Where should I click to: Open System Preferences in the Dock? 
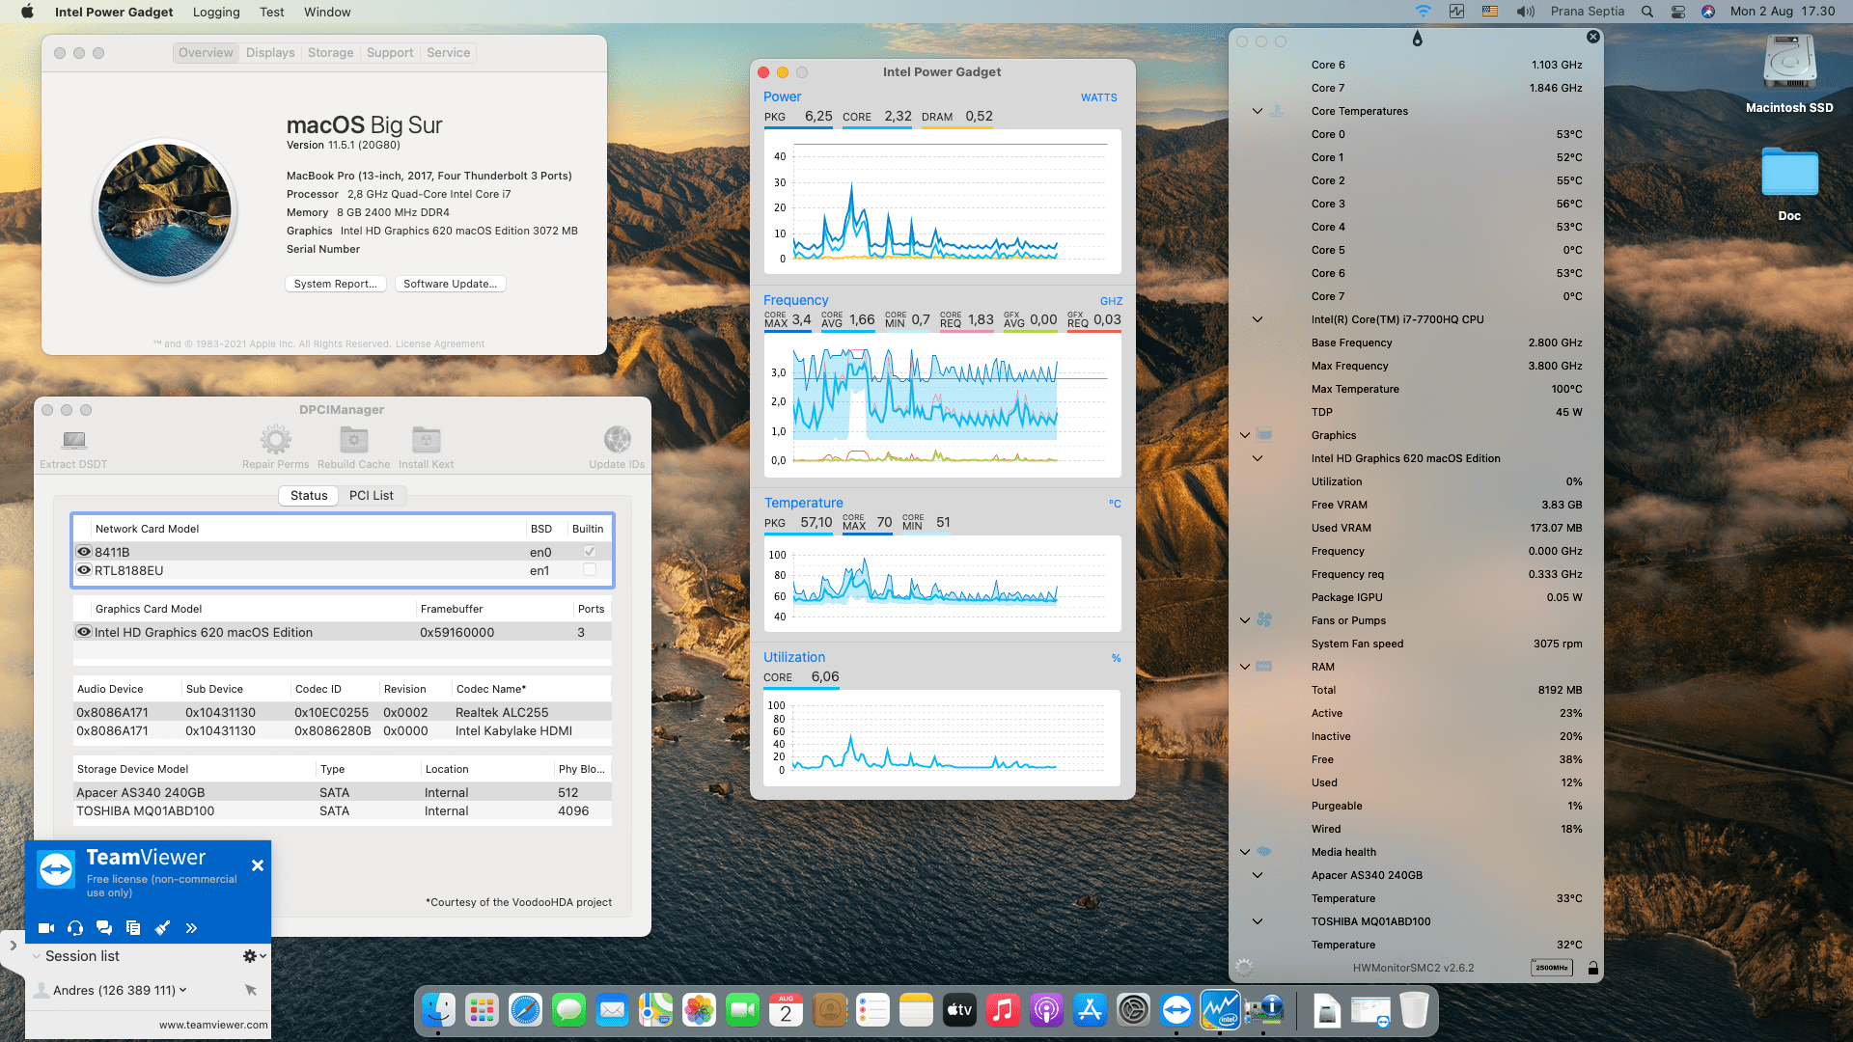(1133, 1010)
